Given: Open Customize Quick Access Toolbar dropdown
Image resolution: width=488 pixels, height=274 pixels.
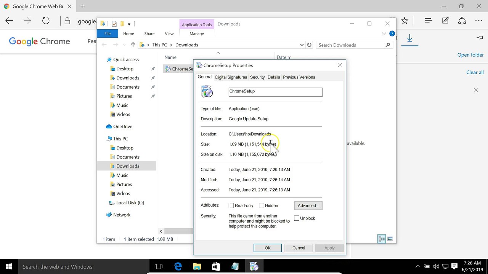Looking at the screenshot, I should point(129,24).
